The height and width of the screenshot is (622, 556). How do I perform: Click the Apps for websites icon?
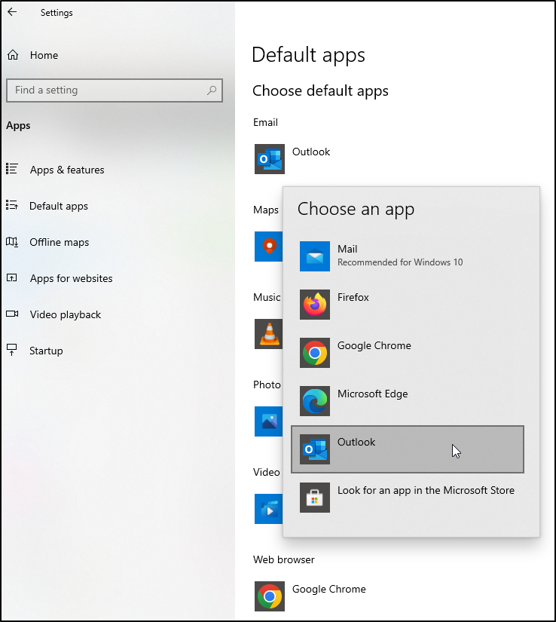click(12, 277)
